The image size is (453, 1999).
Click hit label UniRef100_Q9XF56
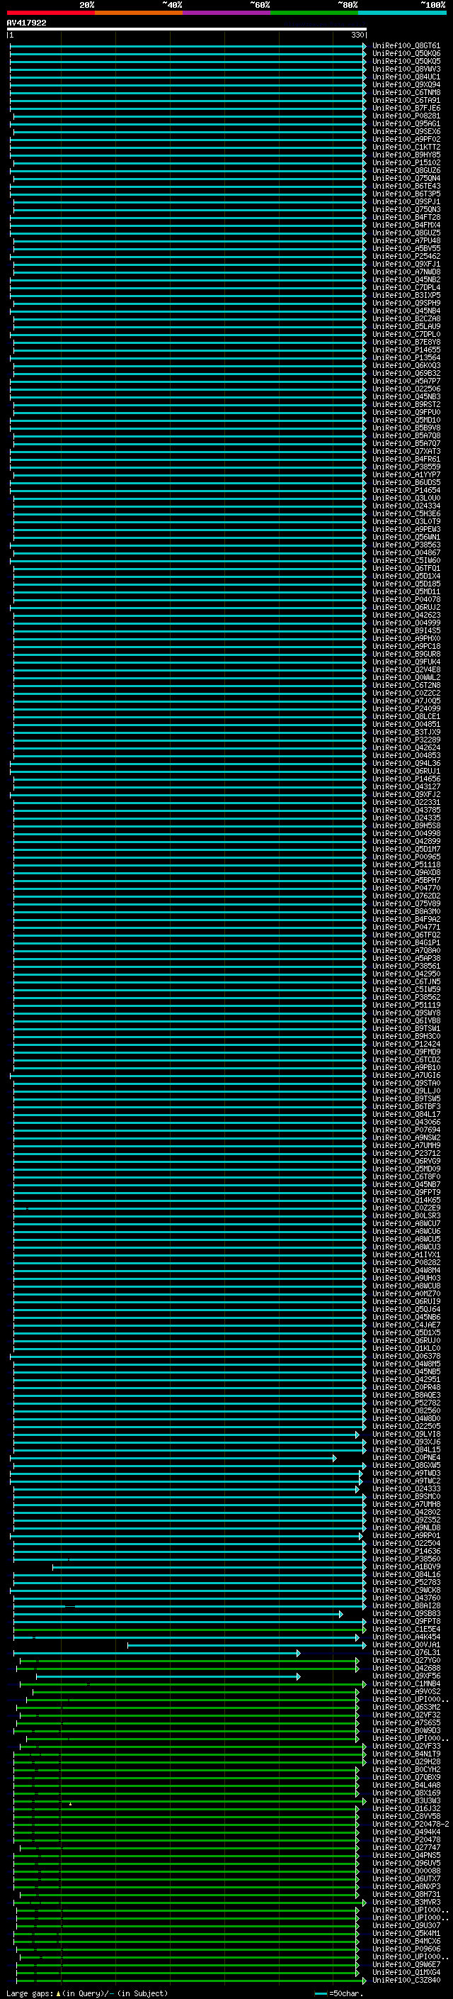pyautogui.click(x=406, y=1676)
